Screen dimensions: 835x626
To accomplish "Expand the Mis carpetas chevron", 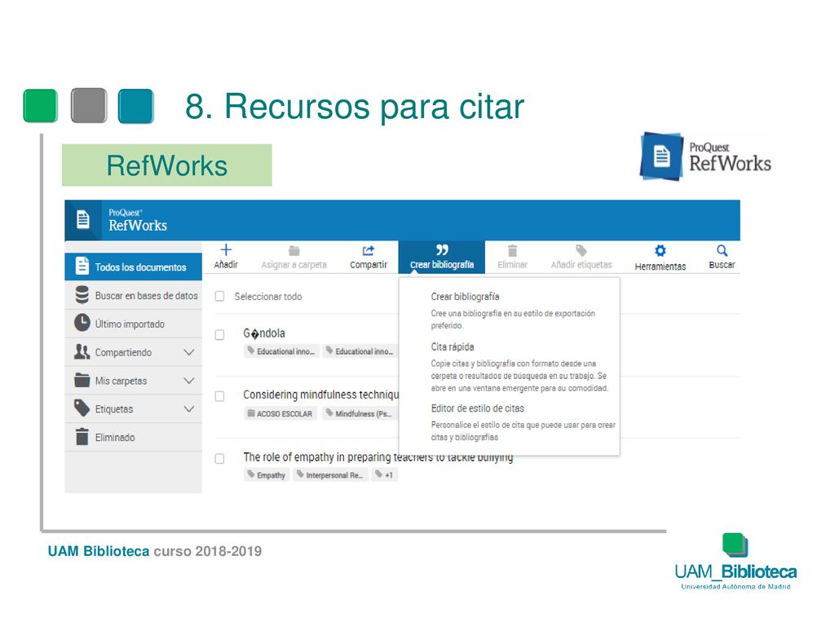I will pyautogui.click(x=188, y=381).
